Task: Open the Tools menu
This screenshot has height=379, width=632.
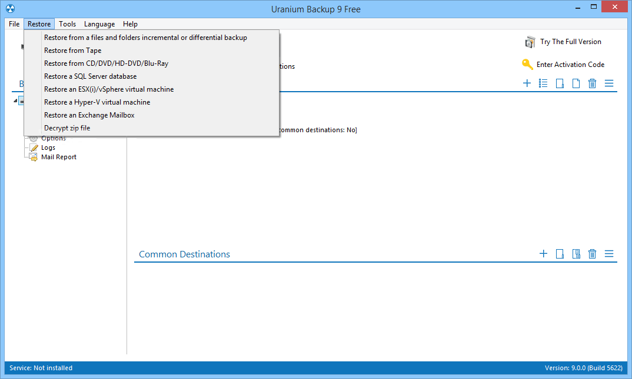Action: [x=67, y=24]
